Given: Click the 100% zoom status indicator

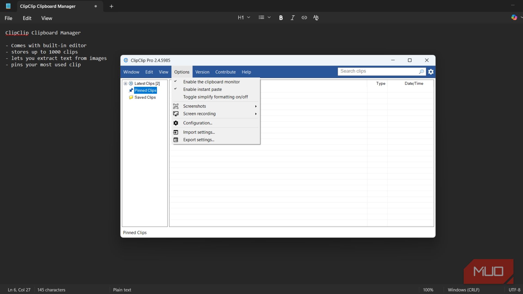Looking at the screenshot, I should coord(428,290).
